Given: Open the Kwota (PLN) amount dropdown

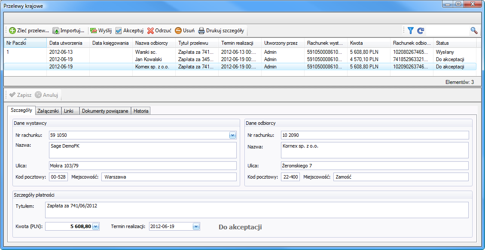Looking at the screenshot, I should (x=95, y=226).
